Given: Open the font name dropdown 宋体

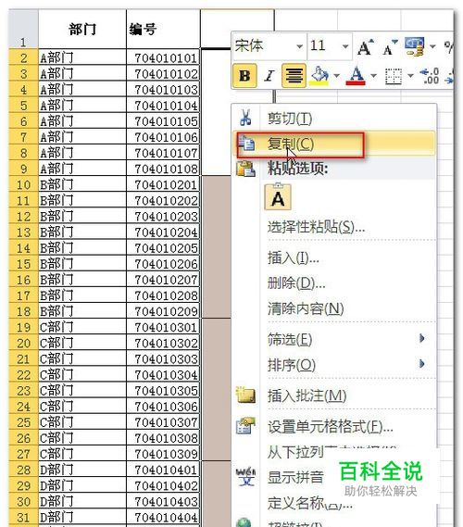Looking at the screenshot, I should pos(299,46).
